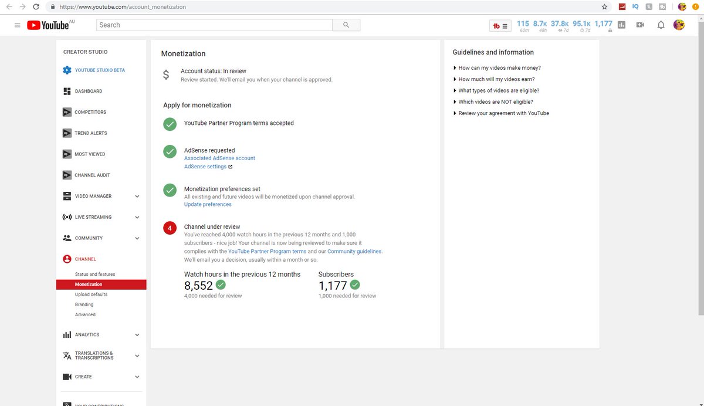Click the Video Manager icon

pos(67,196)
